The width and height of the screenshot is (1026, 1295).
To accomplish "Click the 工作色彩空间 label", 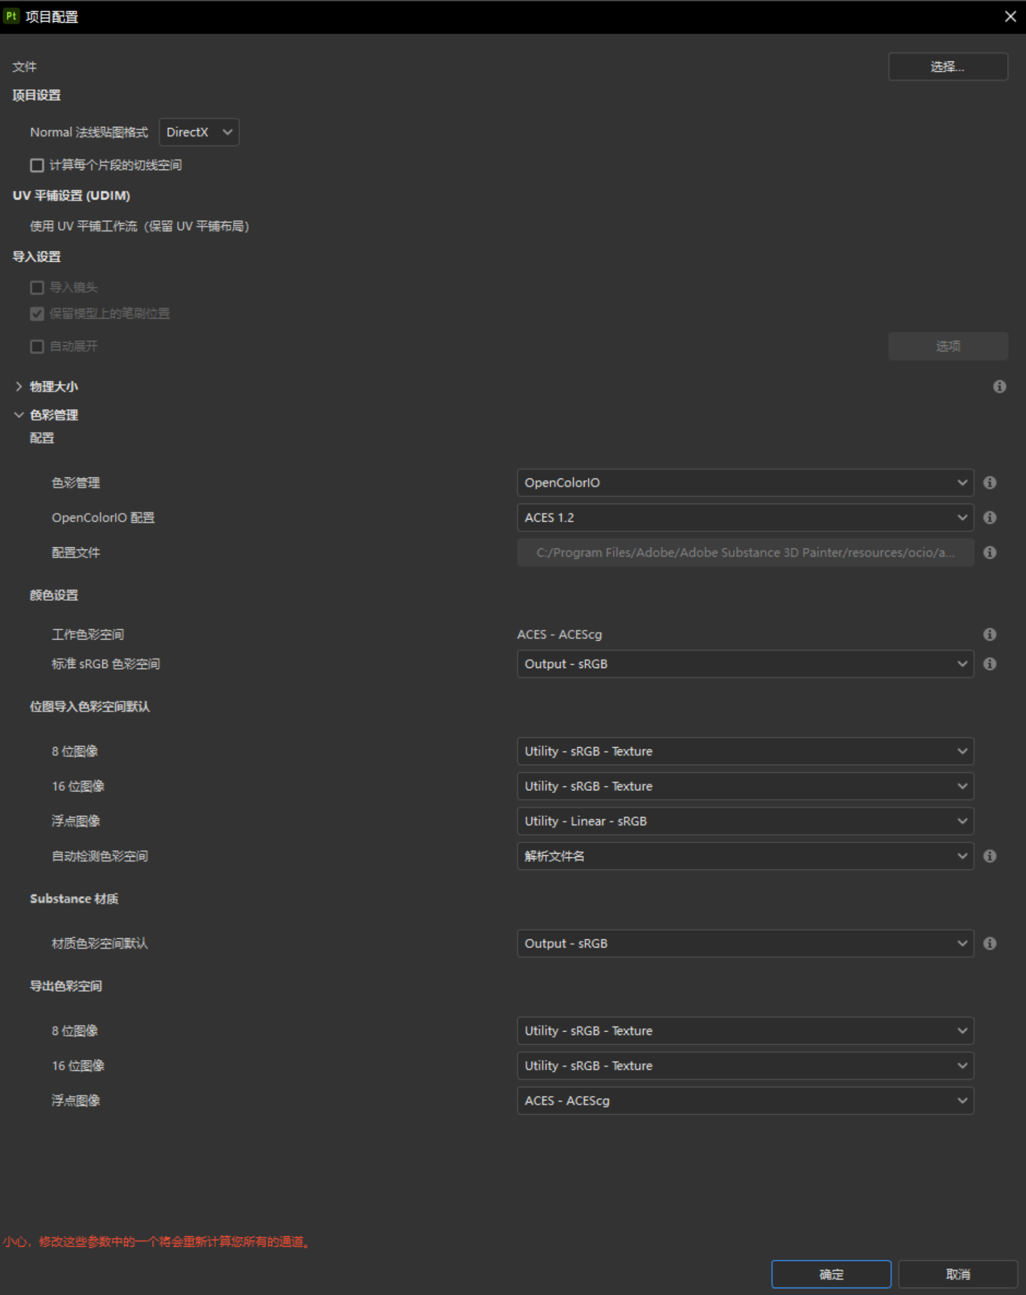I will click(88, 634).
